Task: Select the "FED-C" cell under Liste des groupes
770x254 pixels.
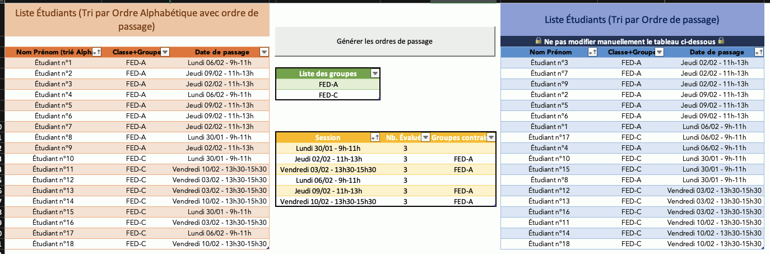Action: coord(328,95)
